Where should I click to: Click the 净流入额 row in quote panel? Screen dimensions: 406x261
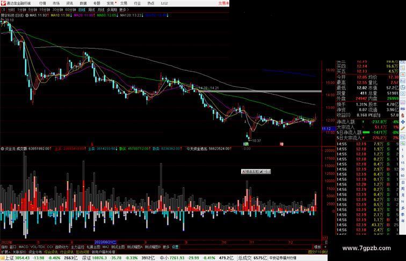tap(368, 122)
